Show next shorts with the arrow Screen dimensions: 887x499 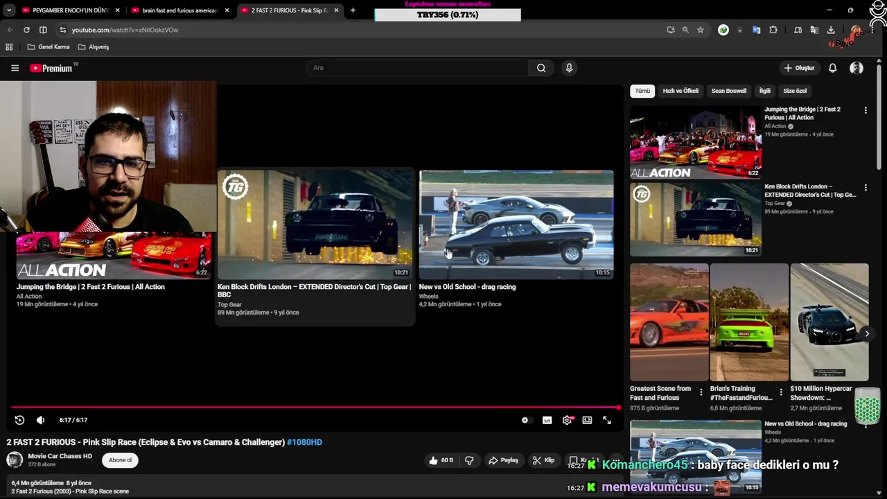click(867, 334)
